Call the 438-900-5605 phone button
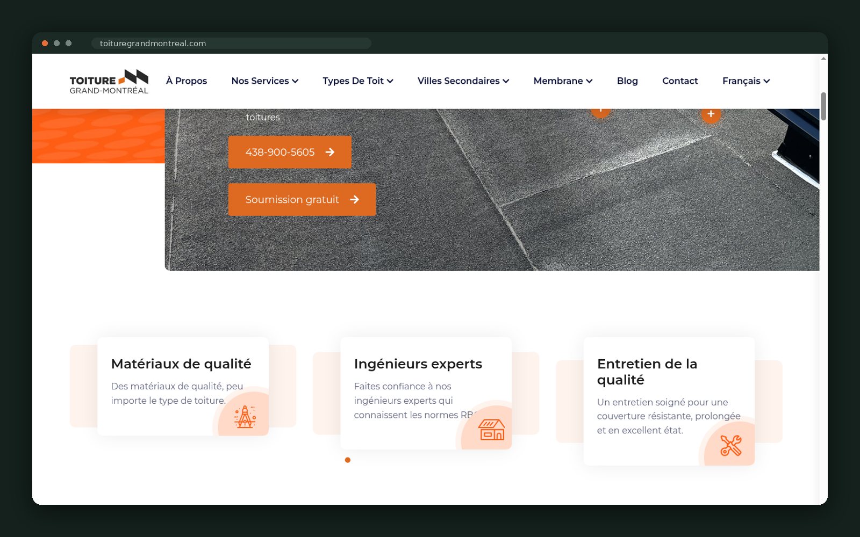 click(290, 152)
